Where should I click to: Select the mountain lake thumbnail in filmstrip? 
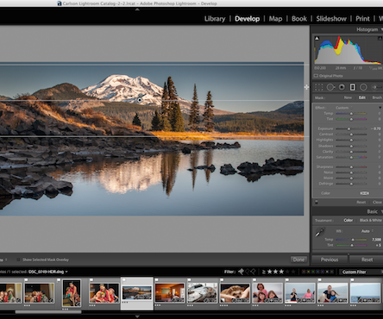[137, 293]
